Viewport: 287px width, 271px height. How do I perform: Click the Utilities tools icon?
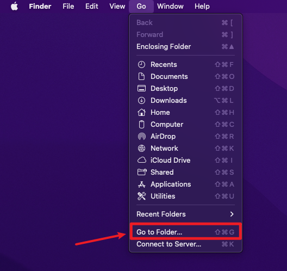coord(141,196)
